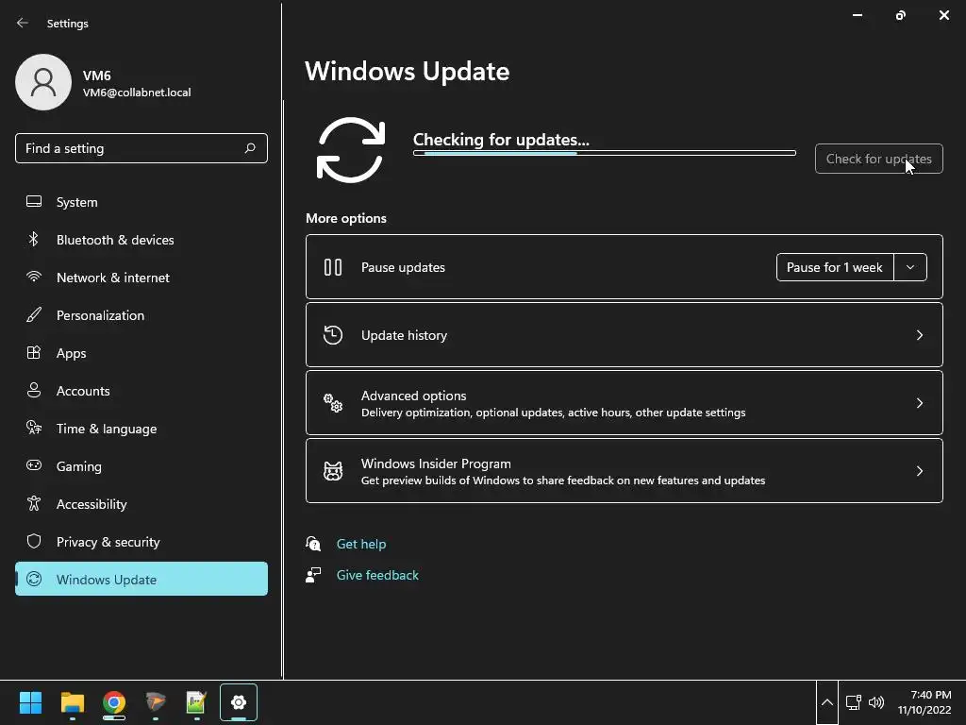Click the Advanced options title text
The height and width of the screenshot is (725, 966).
click(x=413, y=396)
